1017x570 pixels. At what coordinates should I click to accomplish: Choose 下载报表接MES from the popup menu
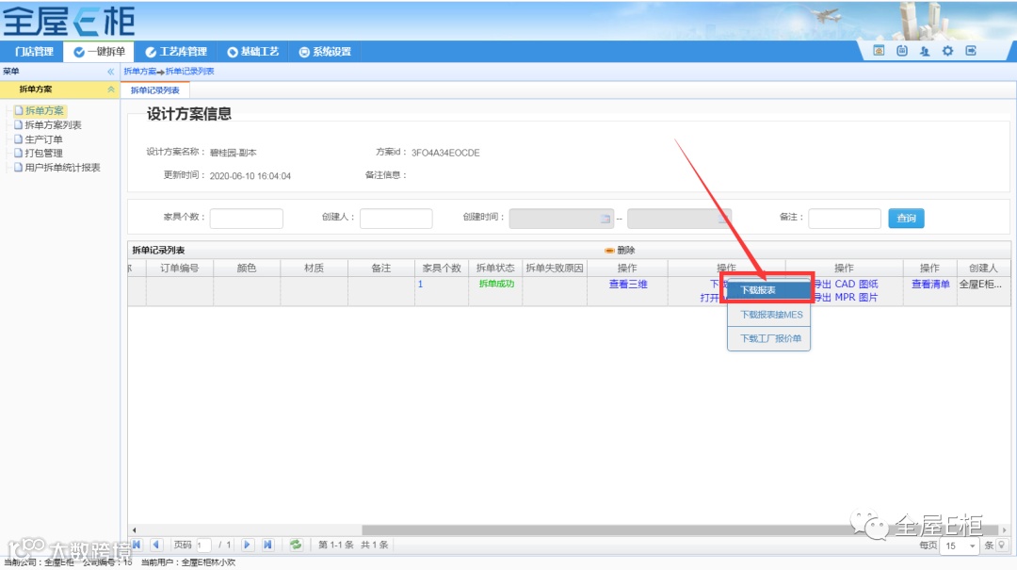(x=768, y=315)
